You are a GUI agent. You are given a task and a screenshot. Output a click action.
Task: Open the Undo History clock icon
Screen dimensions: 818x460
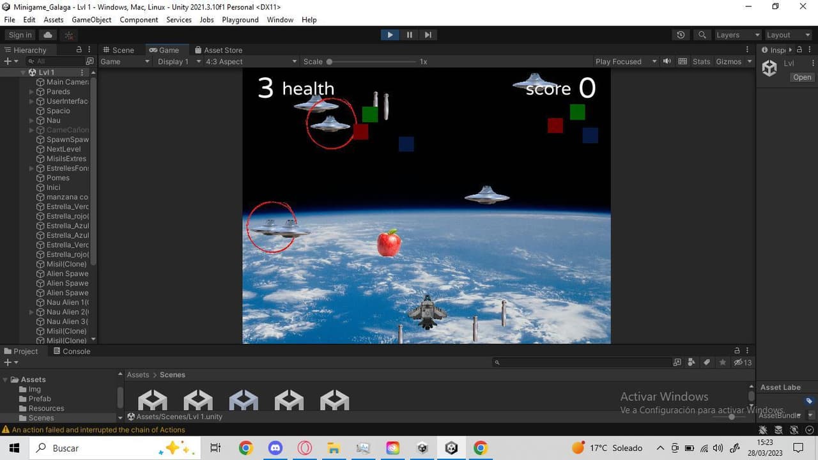coord(681,35)
